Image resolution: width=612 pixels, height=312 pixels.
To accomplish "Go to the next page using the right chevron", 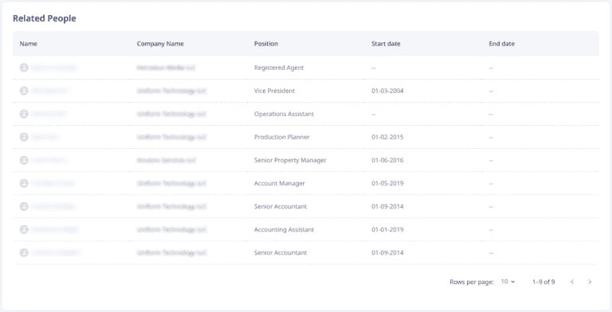I will point(590,282).
